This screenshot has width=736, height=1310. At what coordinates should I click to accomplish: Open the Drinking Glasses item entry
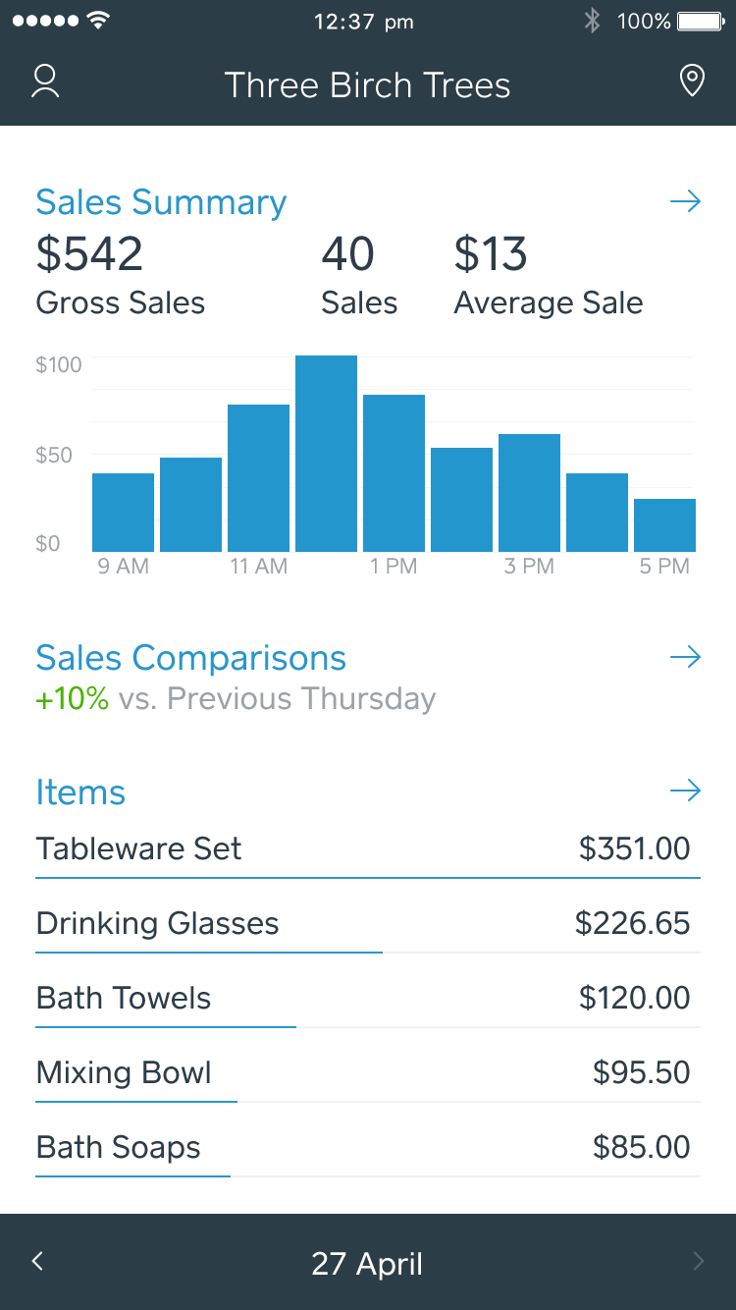pos(367,923)
